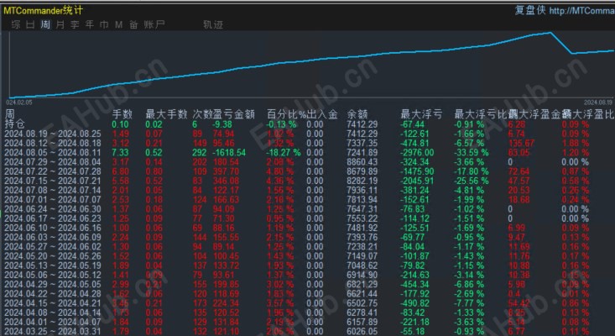
Task: Click the -2045.91 floating loss value
Action: 417,181
